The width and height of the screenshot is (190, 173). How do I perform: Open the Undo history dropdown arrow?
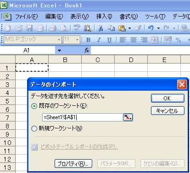[x=158, y=28]
